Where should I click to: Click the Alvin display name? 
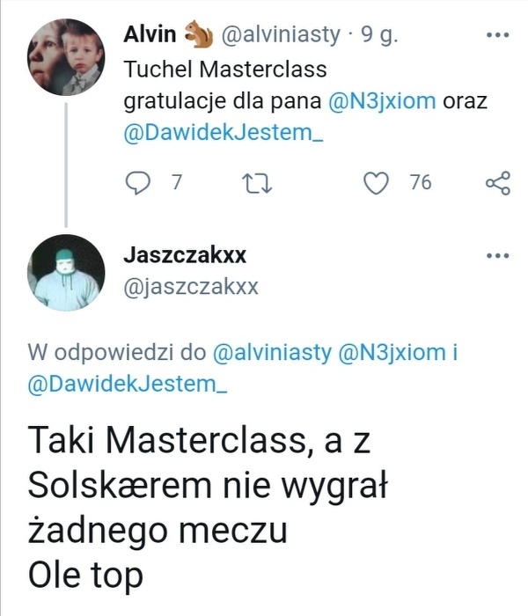151,35
